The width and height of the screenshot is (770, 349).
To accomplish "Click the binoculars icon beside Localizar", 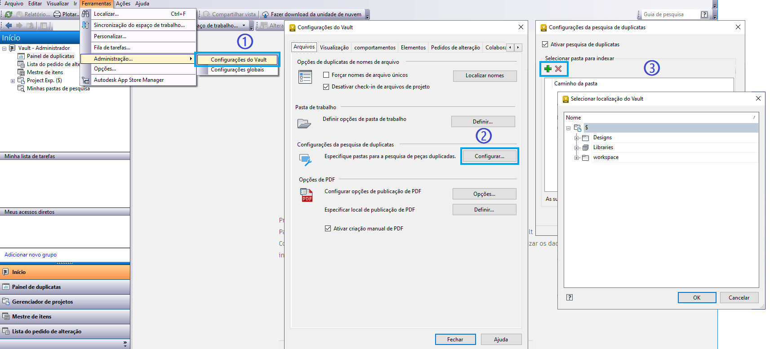I will (85, 14).
